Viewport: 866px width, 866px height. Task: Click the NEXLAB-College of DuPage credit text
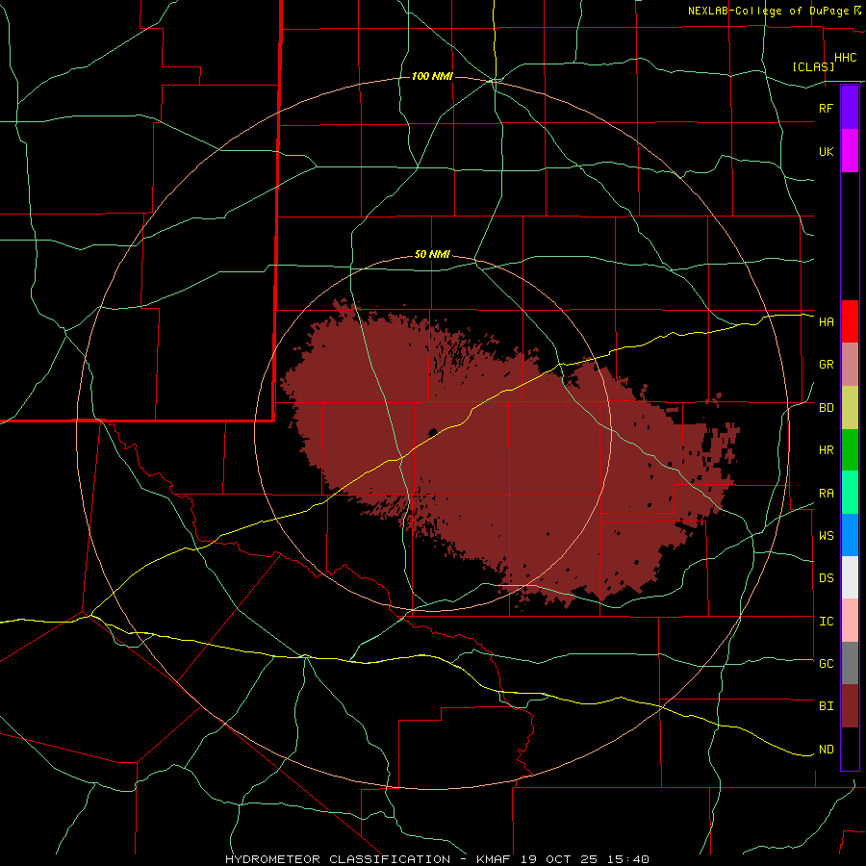768,11
